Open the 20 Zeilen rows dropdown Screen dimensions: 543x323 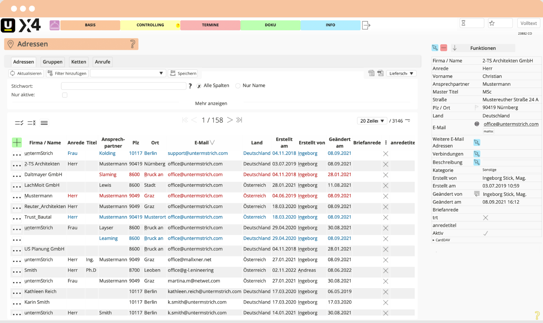372,121
